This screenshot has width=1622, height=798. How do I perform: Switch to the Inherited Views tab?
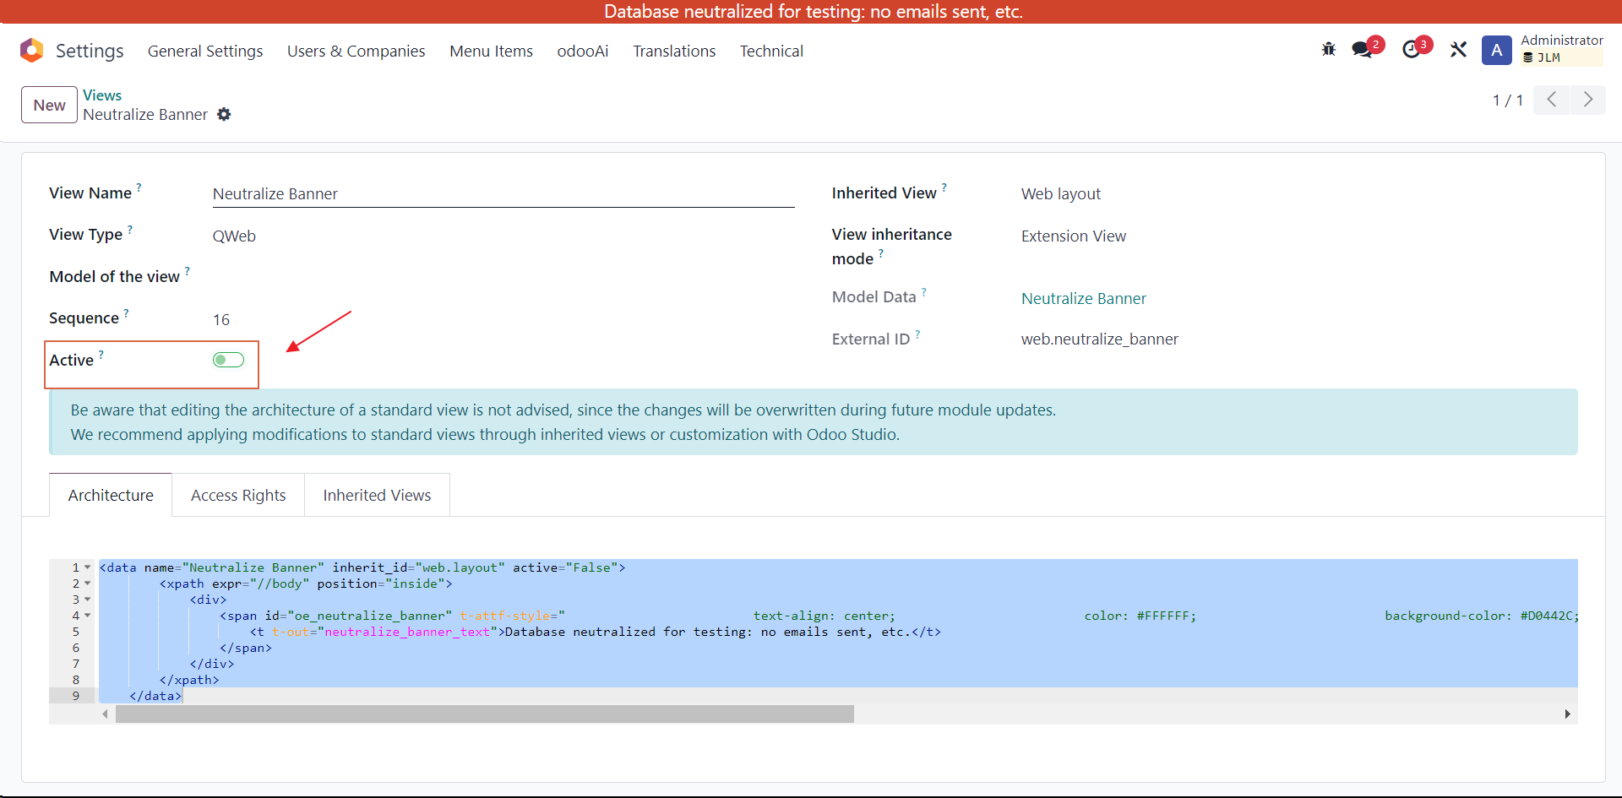pyautogui.click(x=377, y=495)
